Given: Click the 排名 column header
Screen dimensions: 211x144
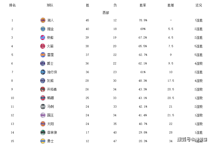Looking at the screenshot, I should coord(12,5).
